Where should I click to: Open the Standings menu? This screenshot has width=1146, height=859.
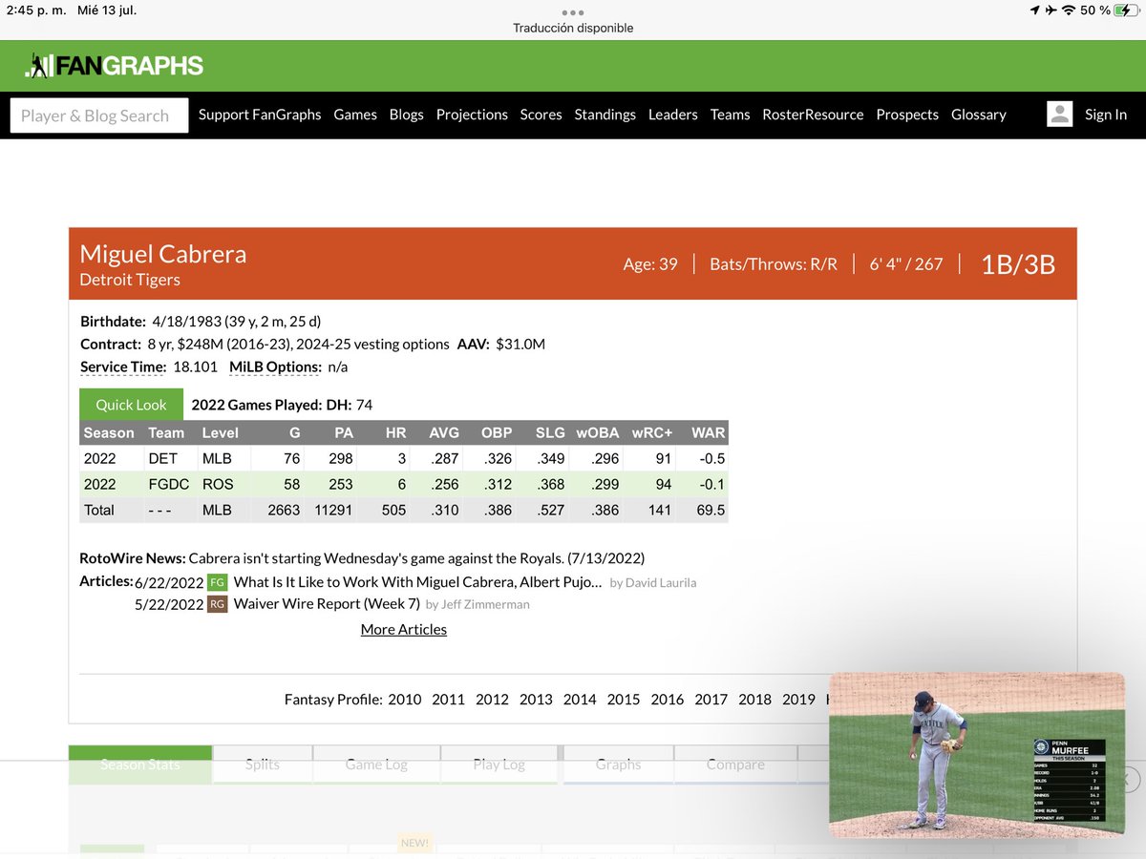[605, 115]
